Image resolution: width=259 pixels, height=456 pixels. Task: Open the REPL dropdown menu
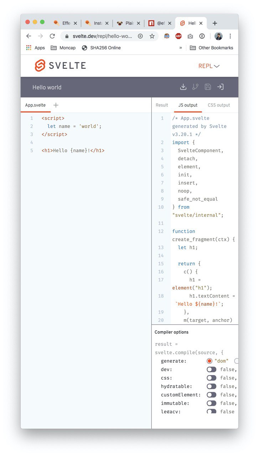click(x=209, y=66)
